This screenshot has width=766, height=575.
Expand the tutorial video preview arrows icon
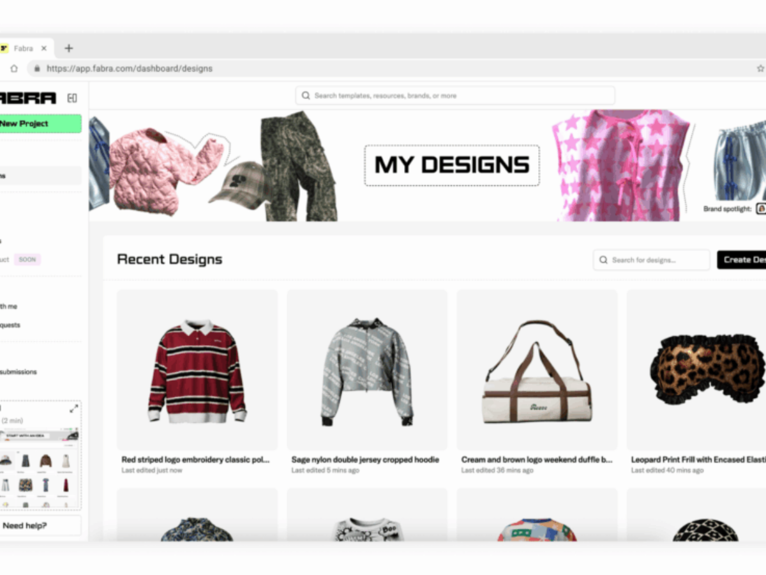click(74, 409)
